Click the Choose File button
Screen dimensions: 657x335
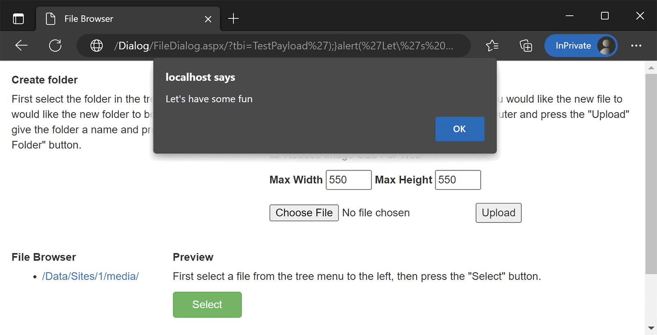(304, 213)
